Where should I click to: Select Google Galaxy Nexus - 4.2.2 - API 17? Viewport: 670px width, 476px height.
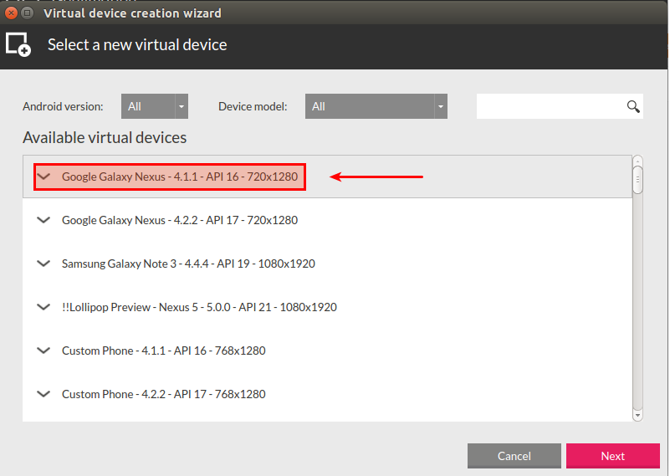pyautogui.click(x=327, y=220)
